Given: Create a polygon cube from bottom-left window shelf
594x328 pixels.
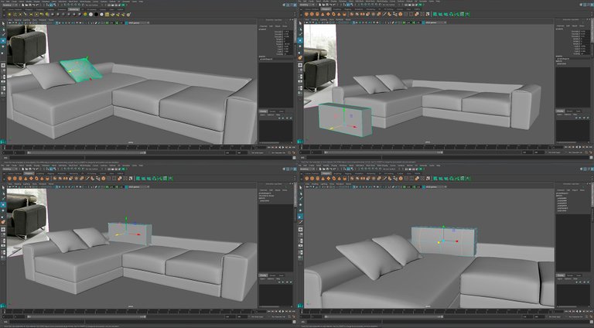Looking at the screenshot, I should pos(15,179).
